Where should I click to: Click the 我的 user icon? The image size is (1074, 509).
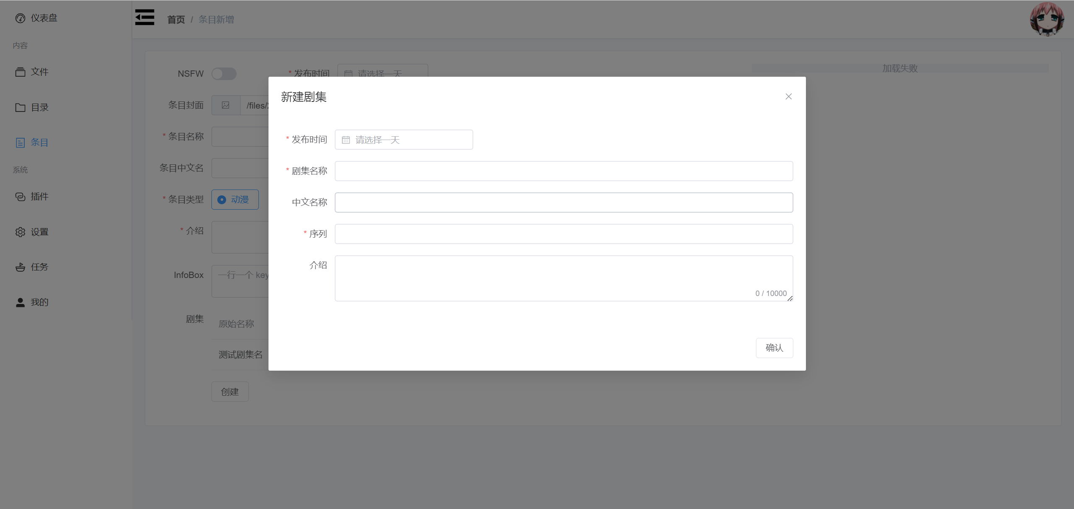[20, 302]
